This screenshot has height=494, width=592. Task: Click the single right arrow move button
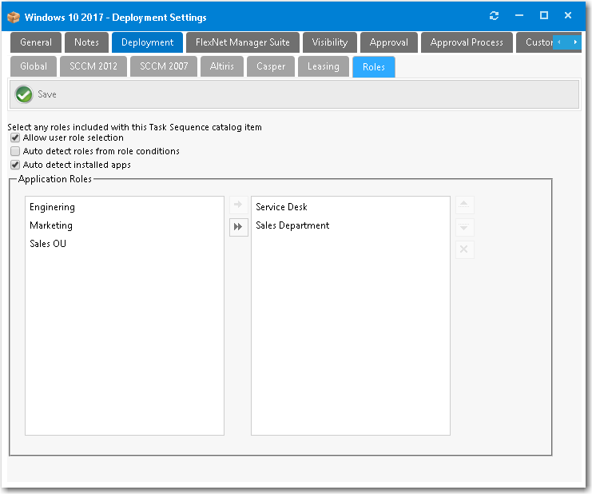[x=238, y=205]
